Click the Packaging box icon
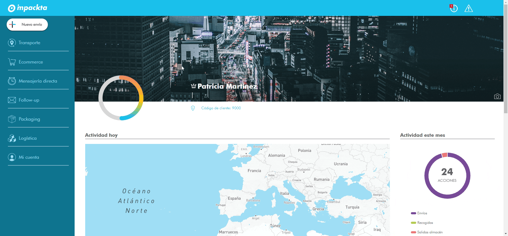 (12, 119)
